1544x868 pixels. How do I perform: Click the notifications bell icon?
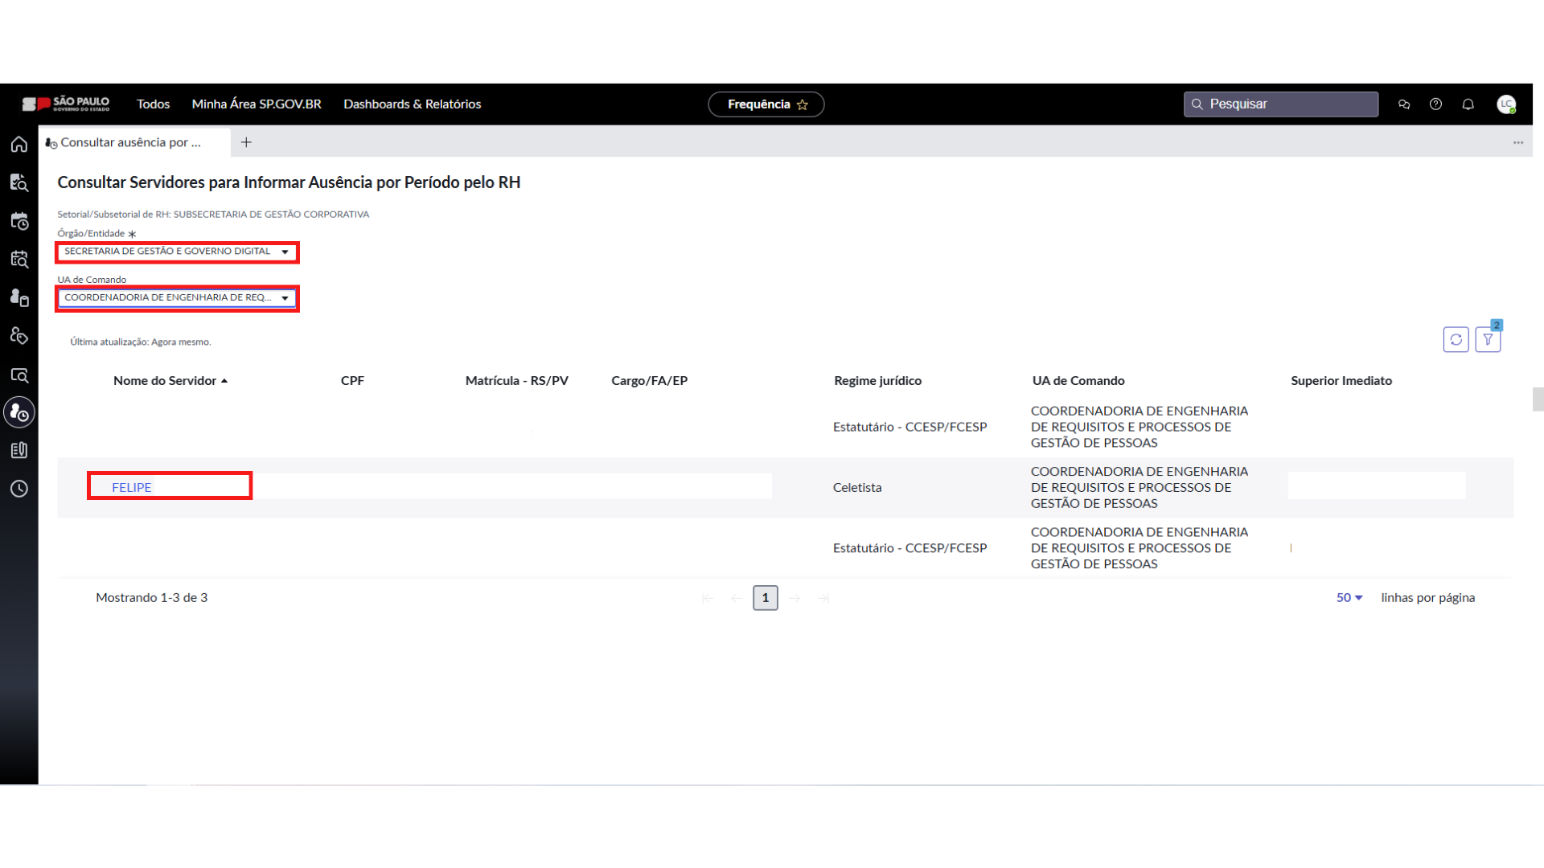coord(1468,104)
